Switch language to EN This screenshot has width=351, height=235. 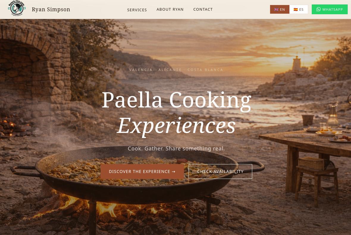[x=280, y=9]
